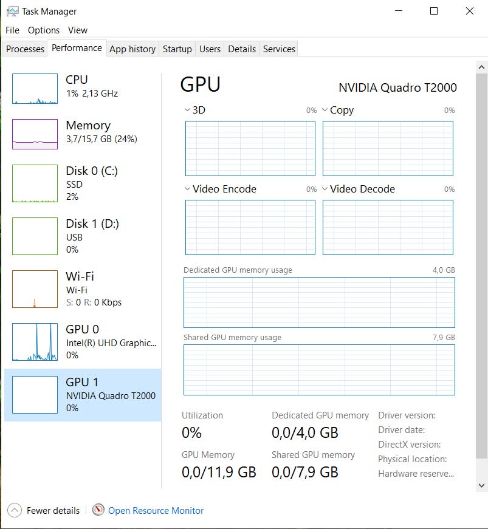Click Fewer details text button
Viewport: 488px width, 529px height.
pos(53,511)
